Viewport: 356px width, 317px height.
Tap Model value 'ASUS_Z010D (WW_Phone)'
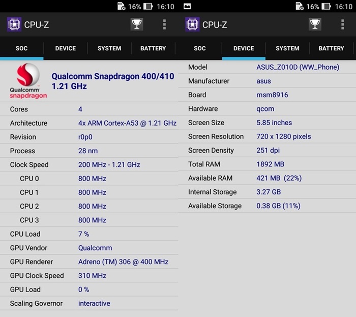tap(298, 67)
